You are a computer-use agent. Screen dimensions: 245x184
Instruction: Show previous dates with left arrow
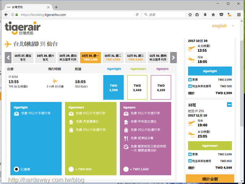(8, 58)
